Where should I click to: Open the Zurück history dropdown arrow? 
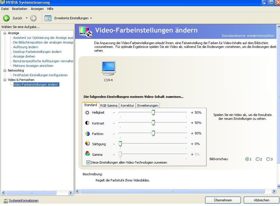coord(27,18)
